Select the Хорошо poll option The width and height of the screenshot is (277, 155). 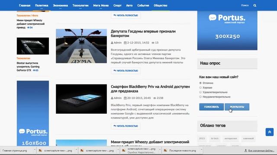point(200,87)
